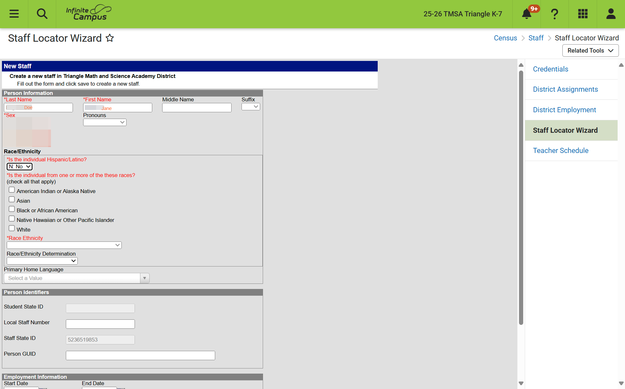The height and width of the screenshot is (389, 625).
Task: Open the hamburger main menu
Action: click(14, 14)
